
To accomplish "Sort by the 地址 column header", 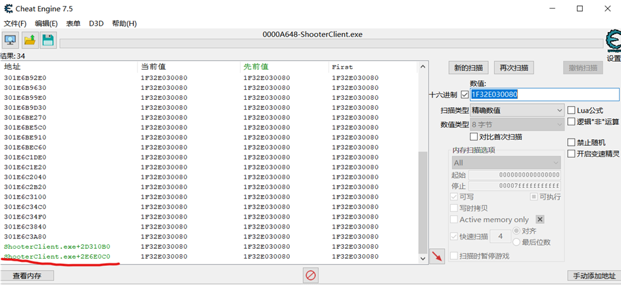I will tap(70, 67).
